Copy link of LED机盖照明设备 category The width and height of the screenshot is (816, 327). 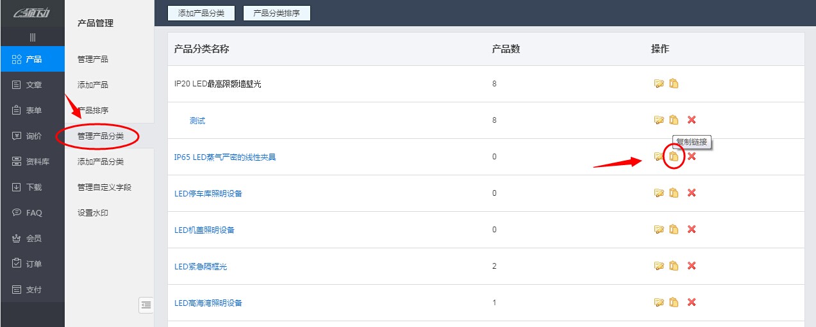point(674,230)
